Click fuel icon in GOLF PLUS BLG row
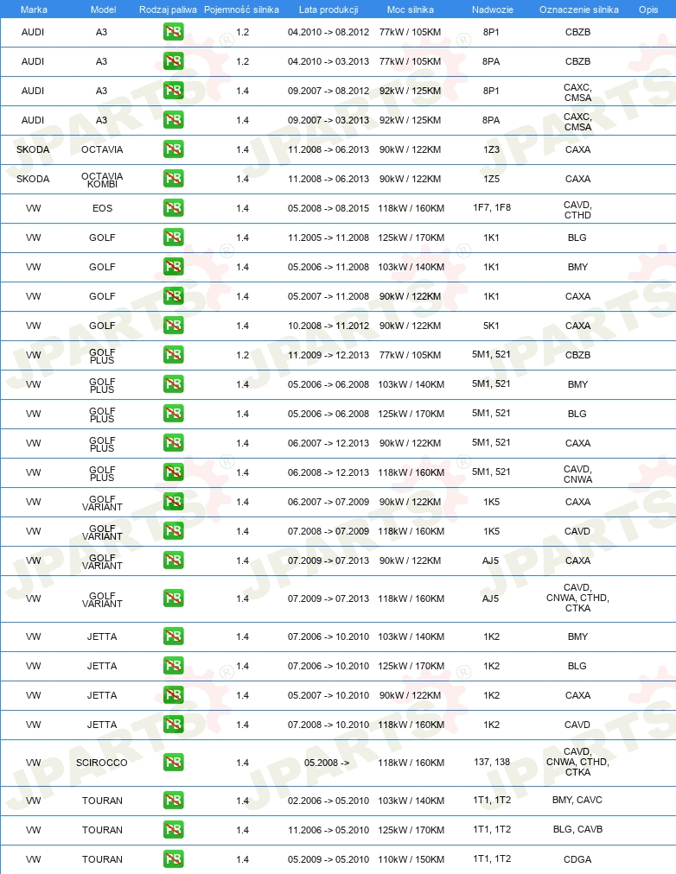 [174, 414]
